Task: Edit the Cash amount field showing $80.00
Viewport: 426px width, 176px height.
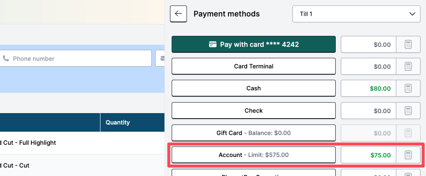Action: click(x=368, y=89)
